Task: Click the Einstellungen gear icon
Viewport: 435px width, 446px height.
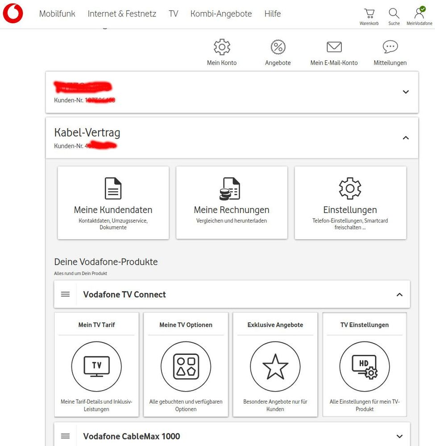Action: coord(350,188)
